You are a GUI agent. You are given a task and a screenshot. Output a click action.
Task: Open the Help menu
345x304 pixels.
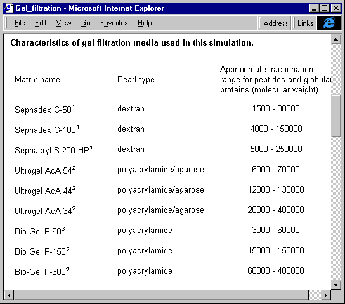point(145,23)
